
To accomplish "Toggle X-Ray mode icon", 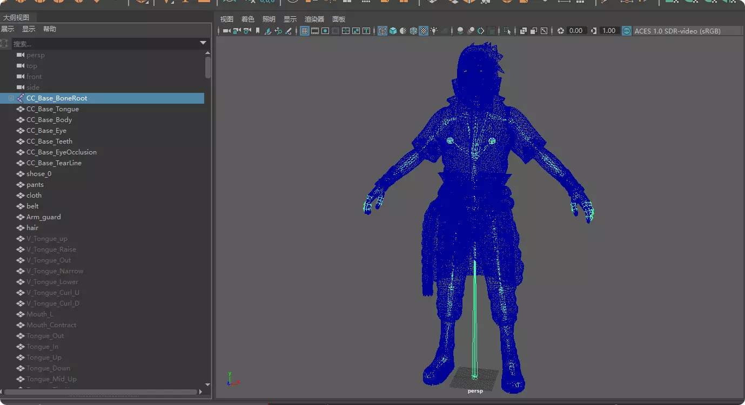I will pos(523,31).
